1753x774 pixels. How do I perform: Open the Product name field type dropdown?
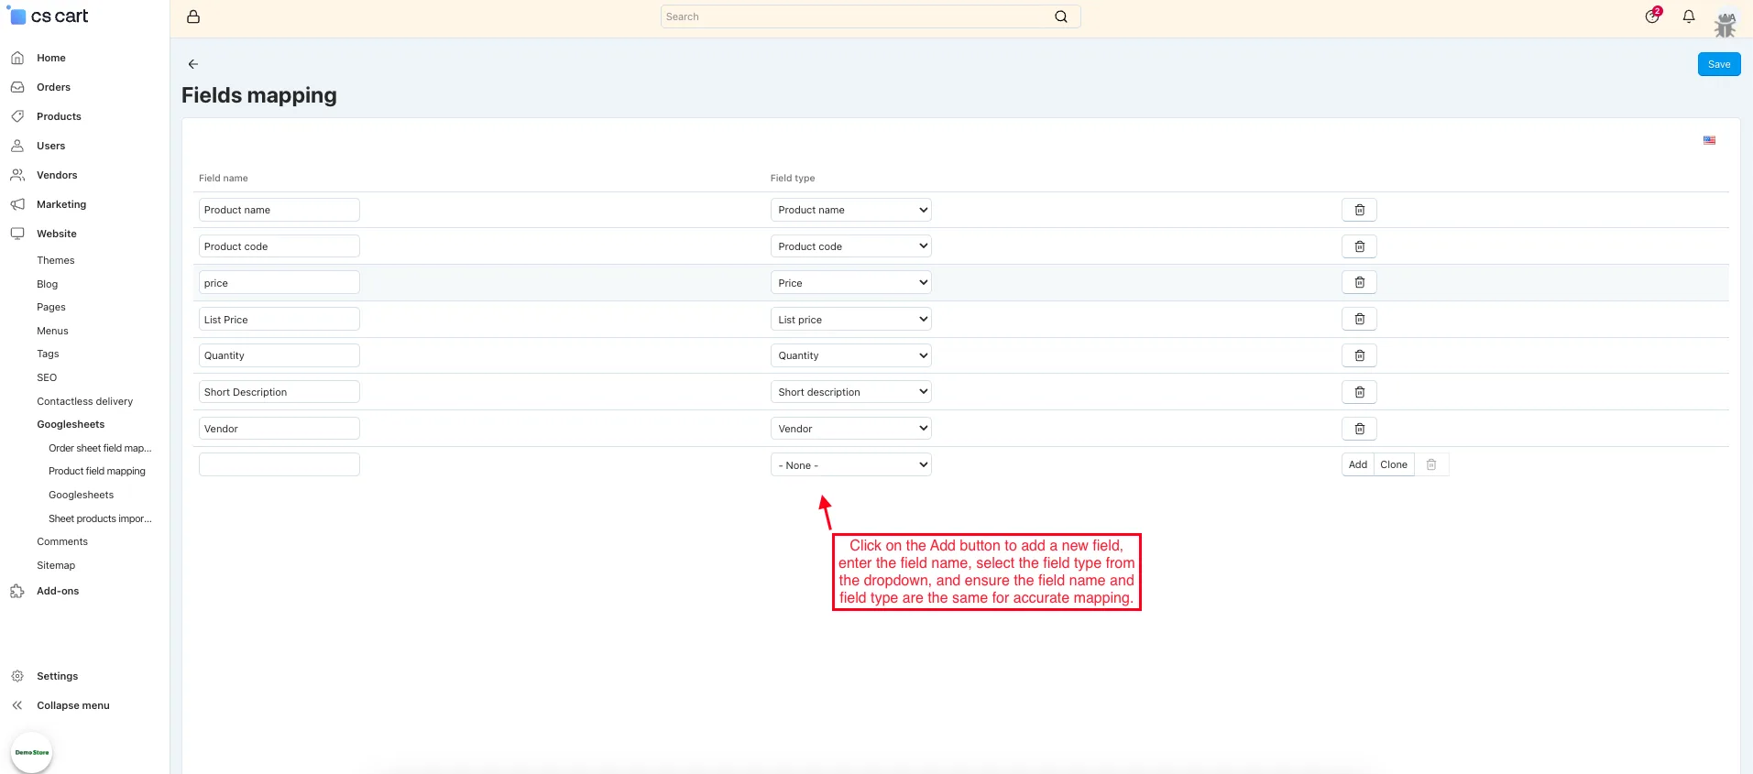(850, 210)
